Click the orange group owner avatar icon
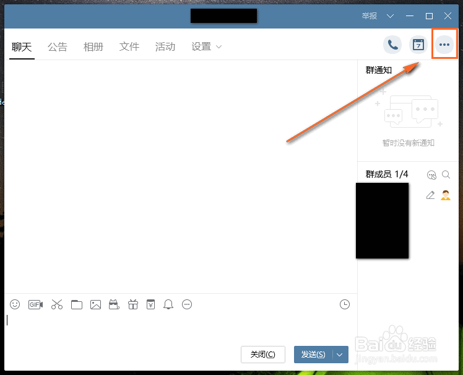 point(446,195)
